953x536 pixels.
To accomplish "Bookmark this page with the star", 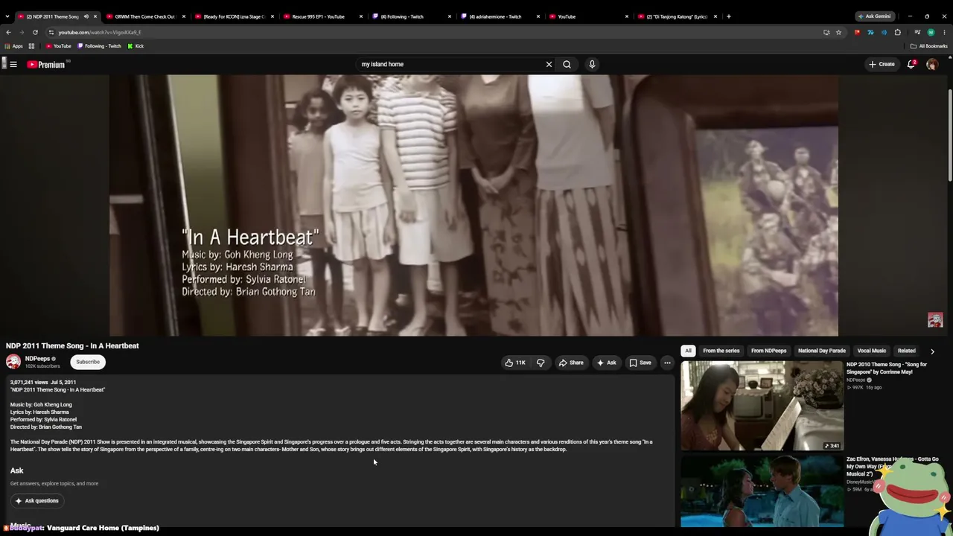I will coord(838,33).
